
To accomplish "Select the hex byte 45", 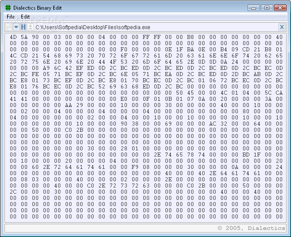I will click(190, 93).
